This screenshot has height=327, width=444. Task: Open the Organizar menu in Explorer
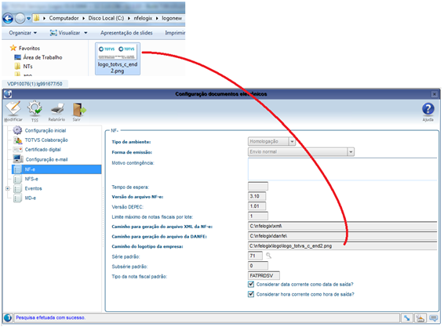point(23,33)
